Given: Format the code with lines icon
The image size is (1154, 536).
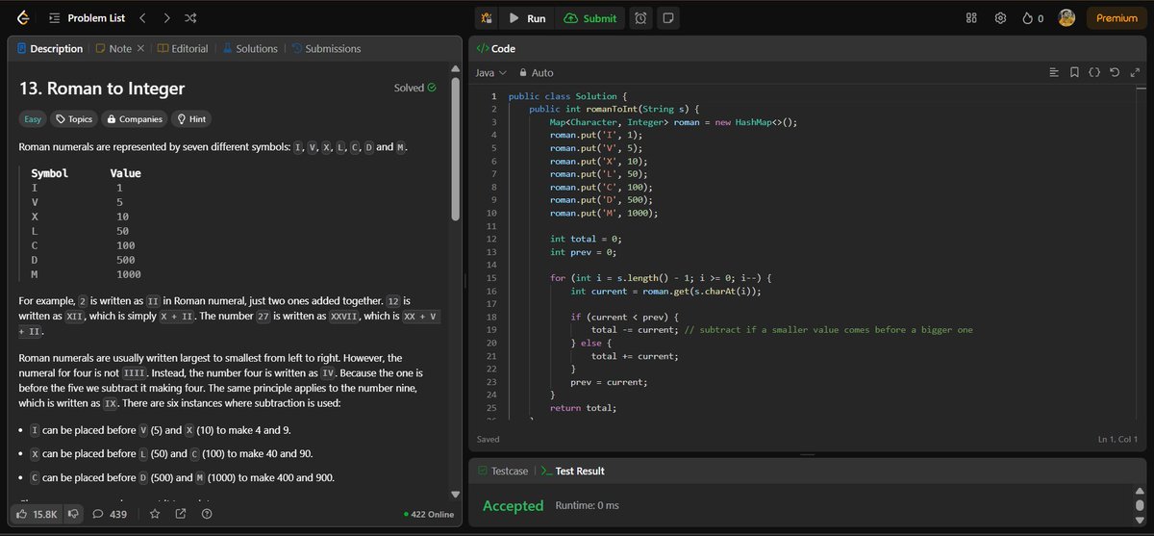Looking at the screenshot, I should (x=1054, y=72).
